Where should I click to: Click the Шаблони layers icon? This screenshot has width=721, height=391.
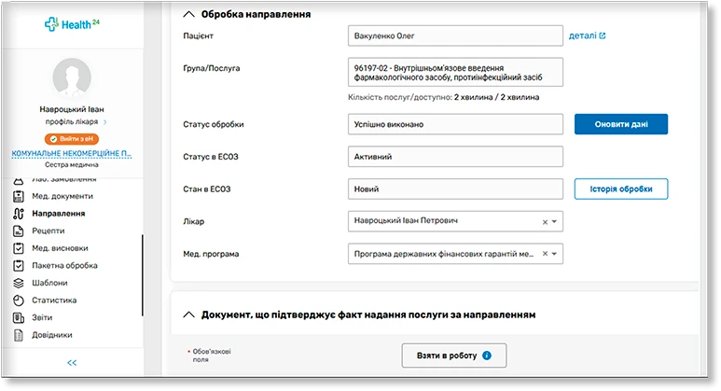pyautogui.click(x=19, y=283)
